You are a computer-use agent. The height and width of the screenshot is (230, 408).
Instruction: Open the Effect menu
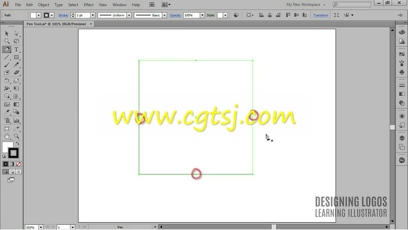88,5
